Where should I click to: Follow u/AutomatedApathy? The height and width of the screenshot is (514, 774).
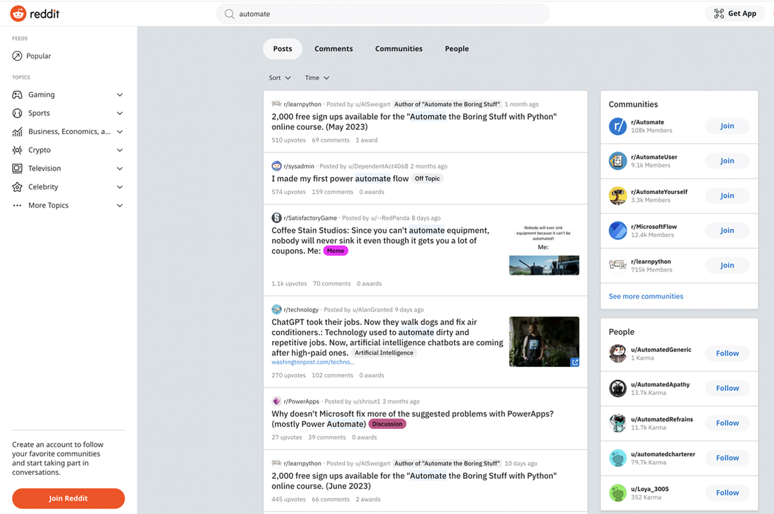point(727,388)
